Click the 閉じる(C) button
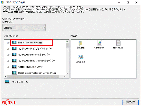 pyautogui.click(x=130, y=102)
